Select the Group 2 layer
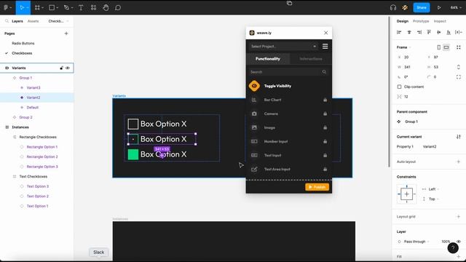The width and height of the screenshot is (466, 262). 25,117
